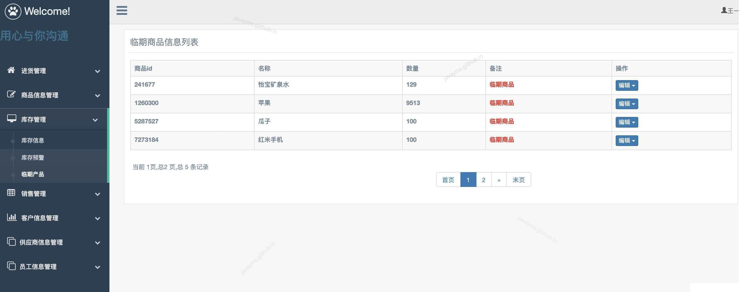Open the 库存预警 submenu item

(x=33, y=158)
